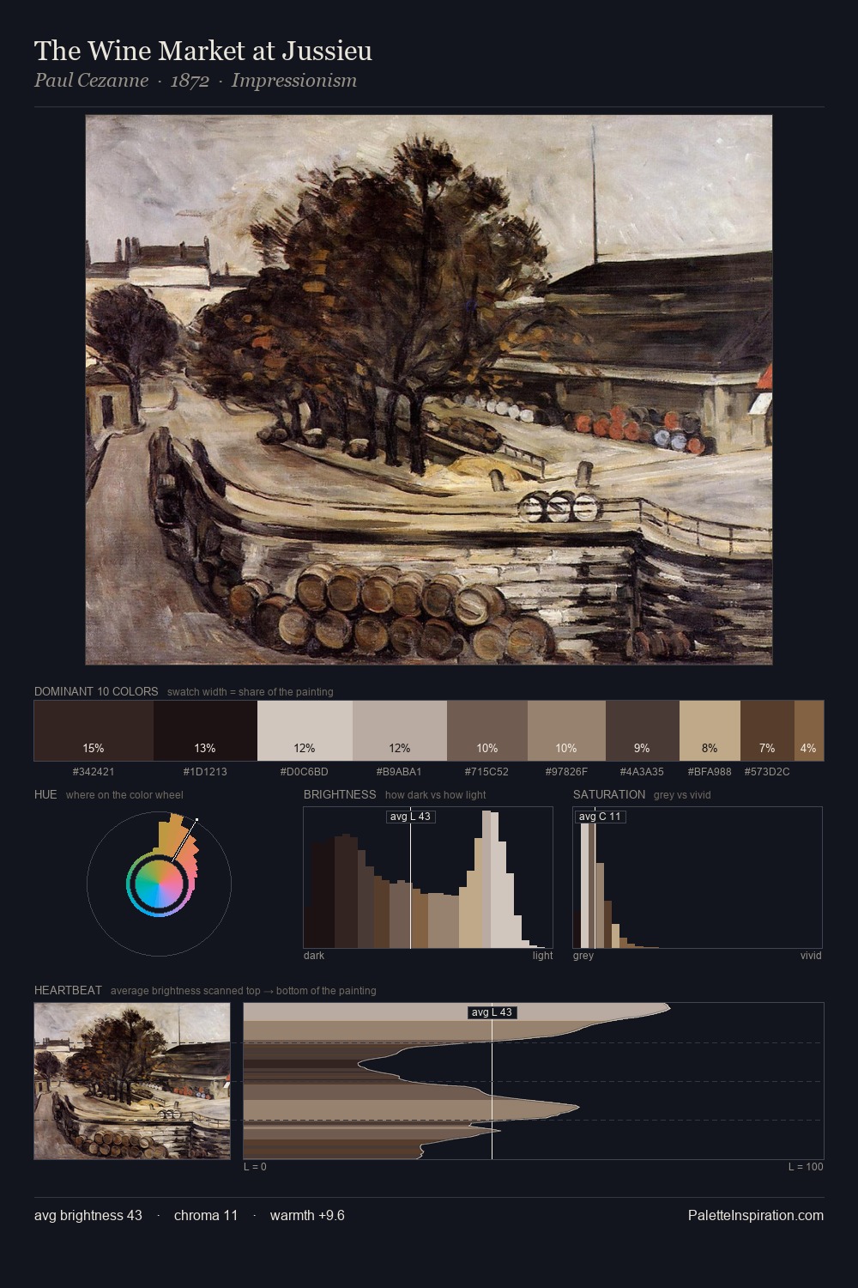Click the 'avg L 43' label in Brightness chart
This screenshot has width=858, height=1288.
[411, 817]
